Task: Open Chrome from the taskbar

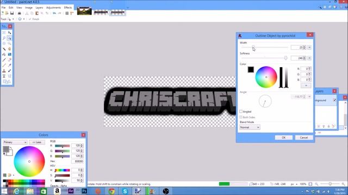Action: point(111,191)
